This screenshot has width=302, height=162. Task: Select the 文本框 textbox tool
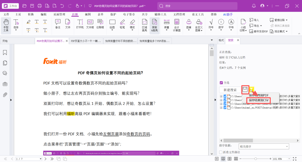click(x=90, y=24)
